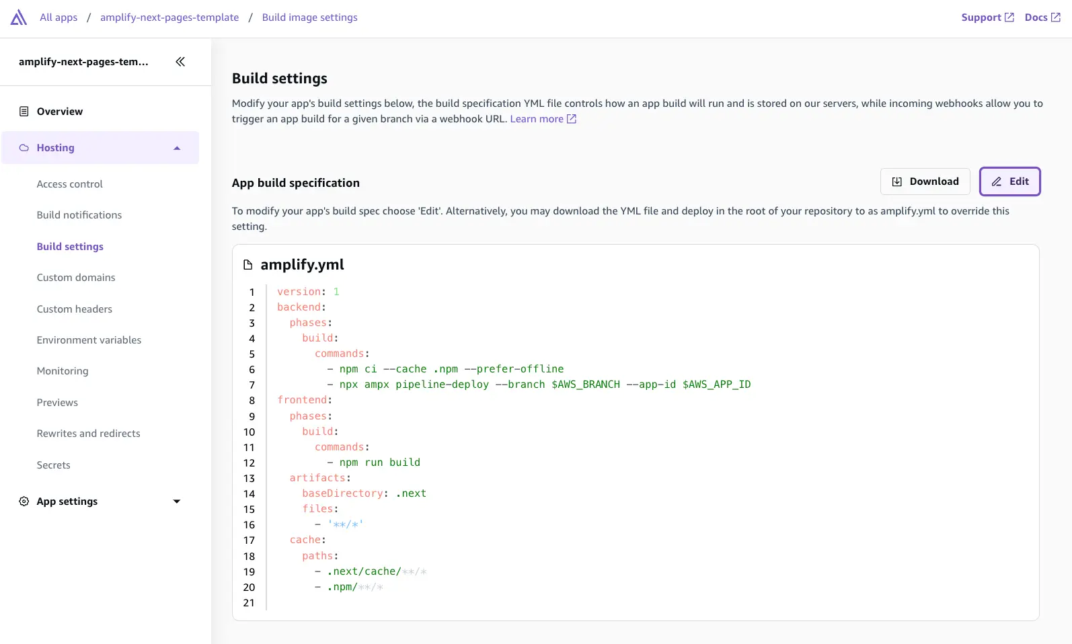1072x644 pixels.
Task: Click the 'paths:' line
Action: (x=320, y=556)
